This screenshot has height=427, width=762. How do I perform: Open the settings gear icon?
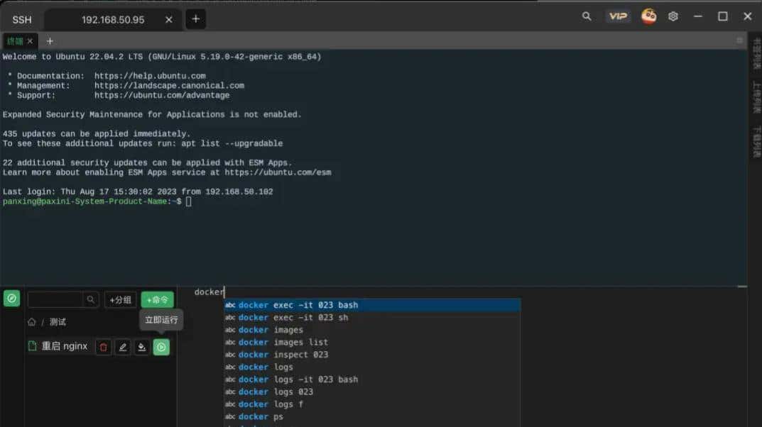coord(673,16)
